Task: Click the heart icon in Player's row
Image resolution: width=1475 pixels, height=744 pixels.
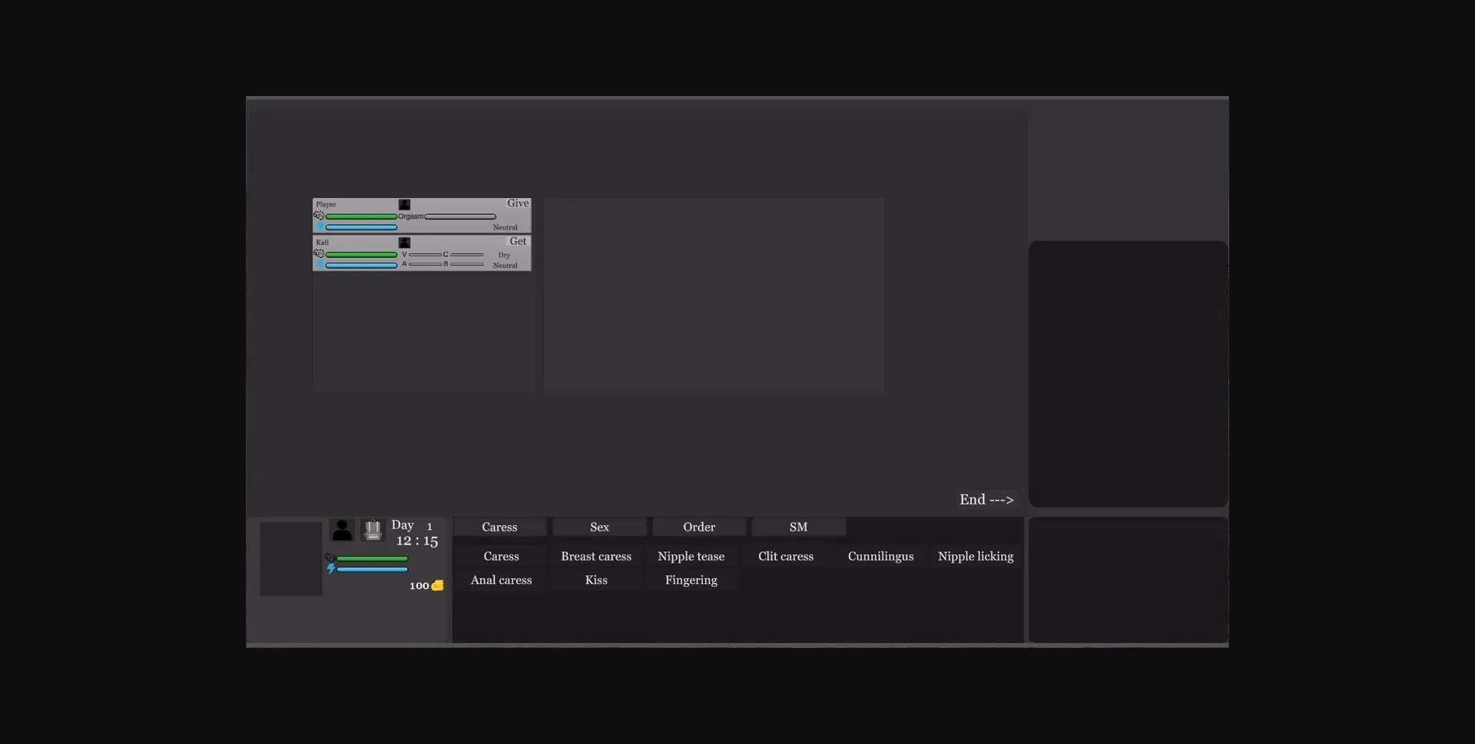Action: [319, 216]
